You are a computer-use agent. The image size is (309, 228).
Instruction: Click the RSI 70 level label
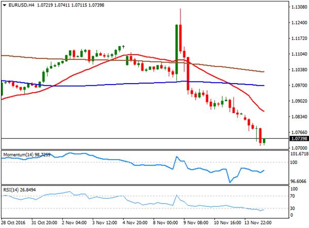292,196
